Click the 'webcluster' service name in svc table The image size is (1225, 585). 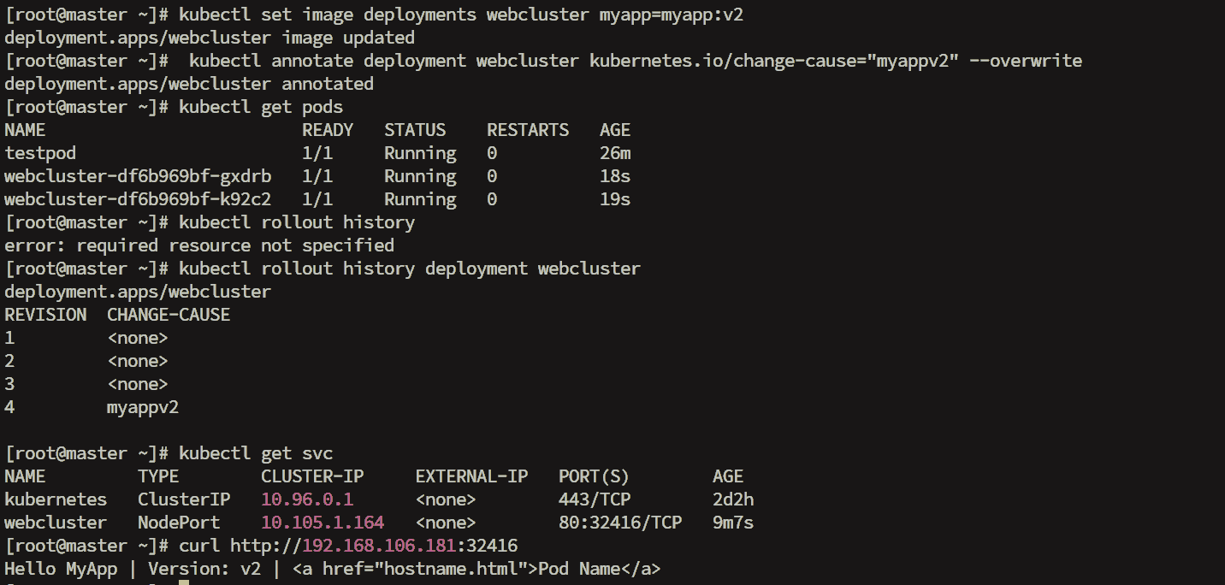(x=56, y=523)
